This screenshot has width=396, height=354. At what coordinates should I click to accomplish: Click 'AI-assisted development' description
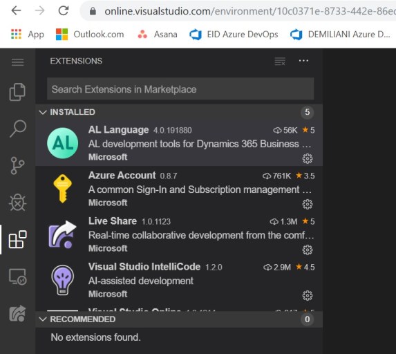tap(141, 281)
